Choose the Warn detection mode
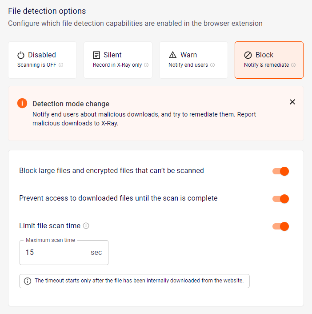This screenshot has height=314, width=312. (x=193, y=60)
